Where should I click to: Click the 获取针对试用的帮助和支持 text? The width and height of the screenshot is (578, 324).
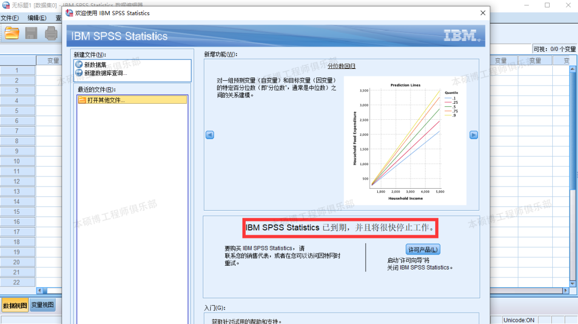247,321
